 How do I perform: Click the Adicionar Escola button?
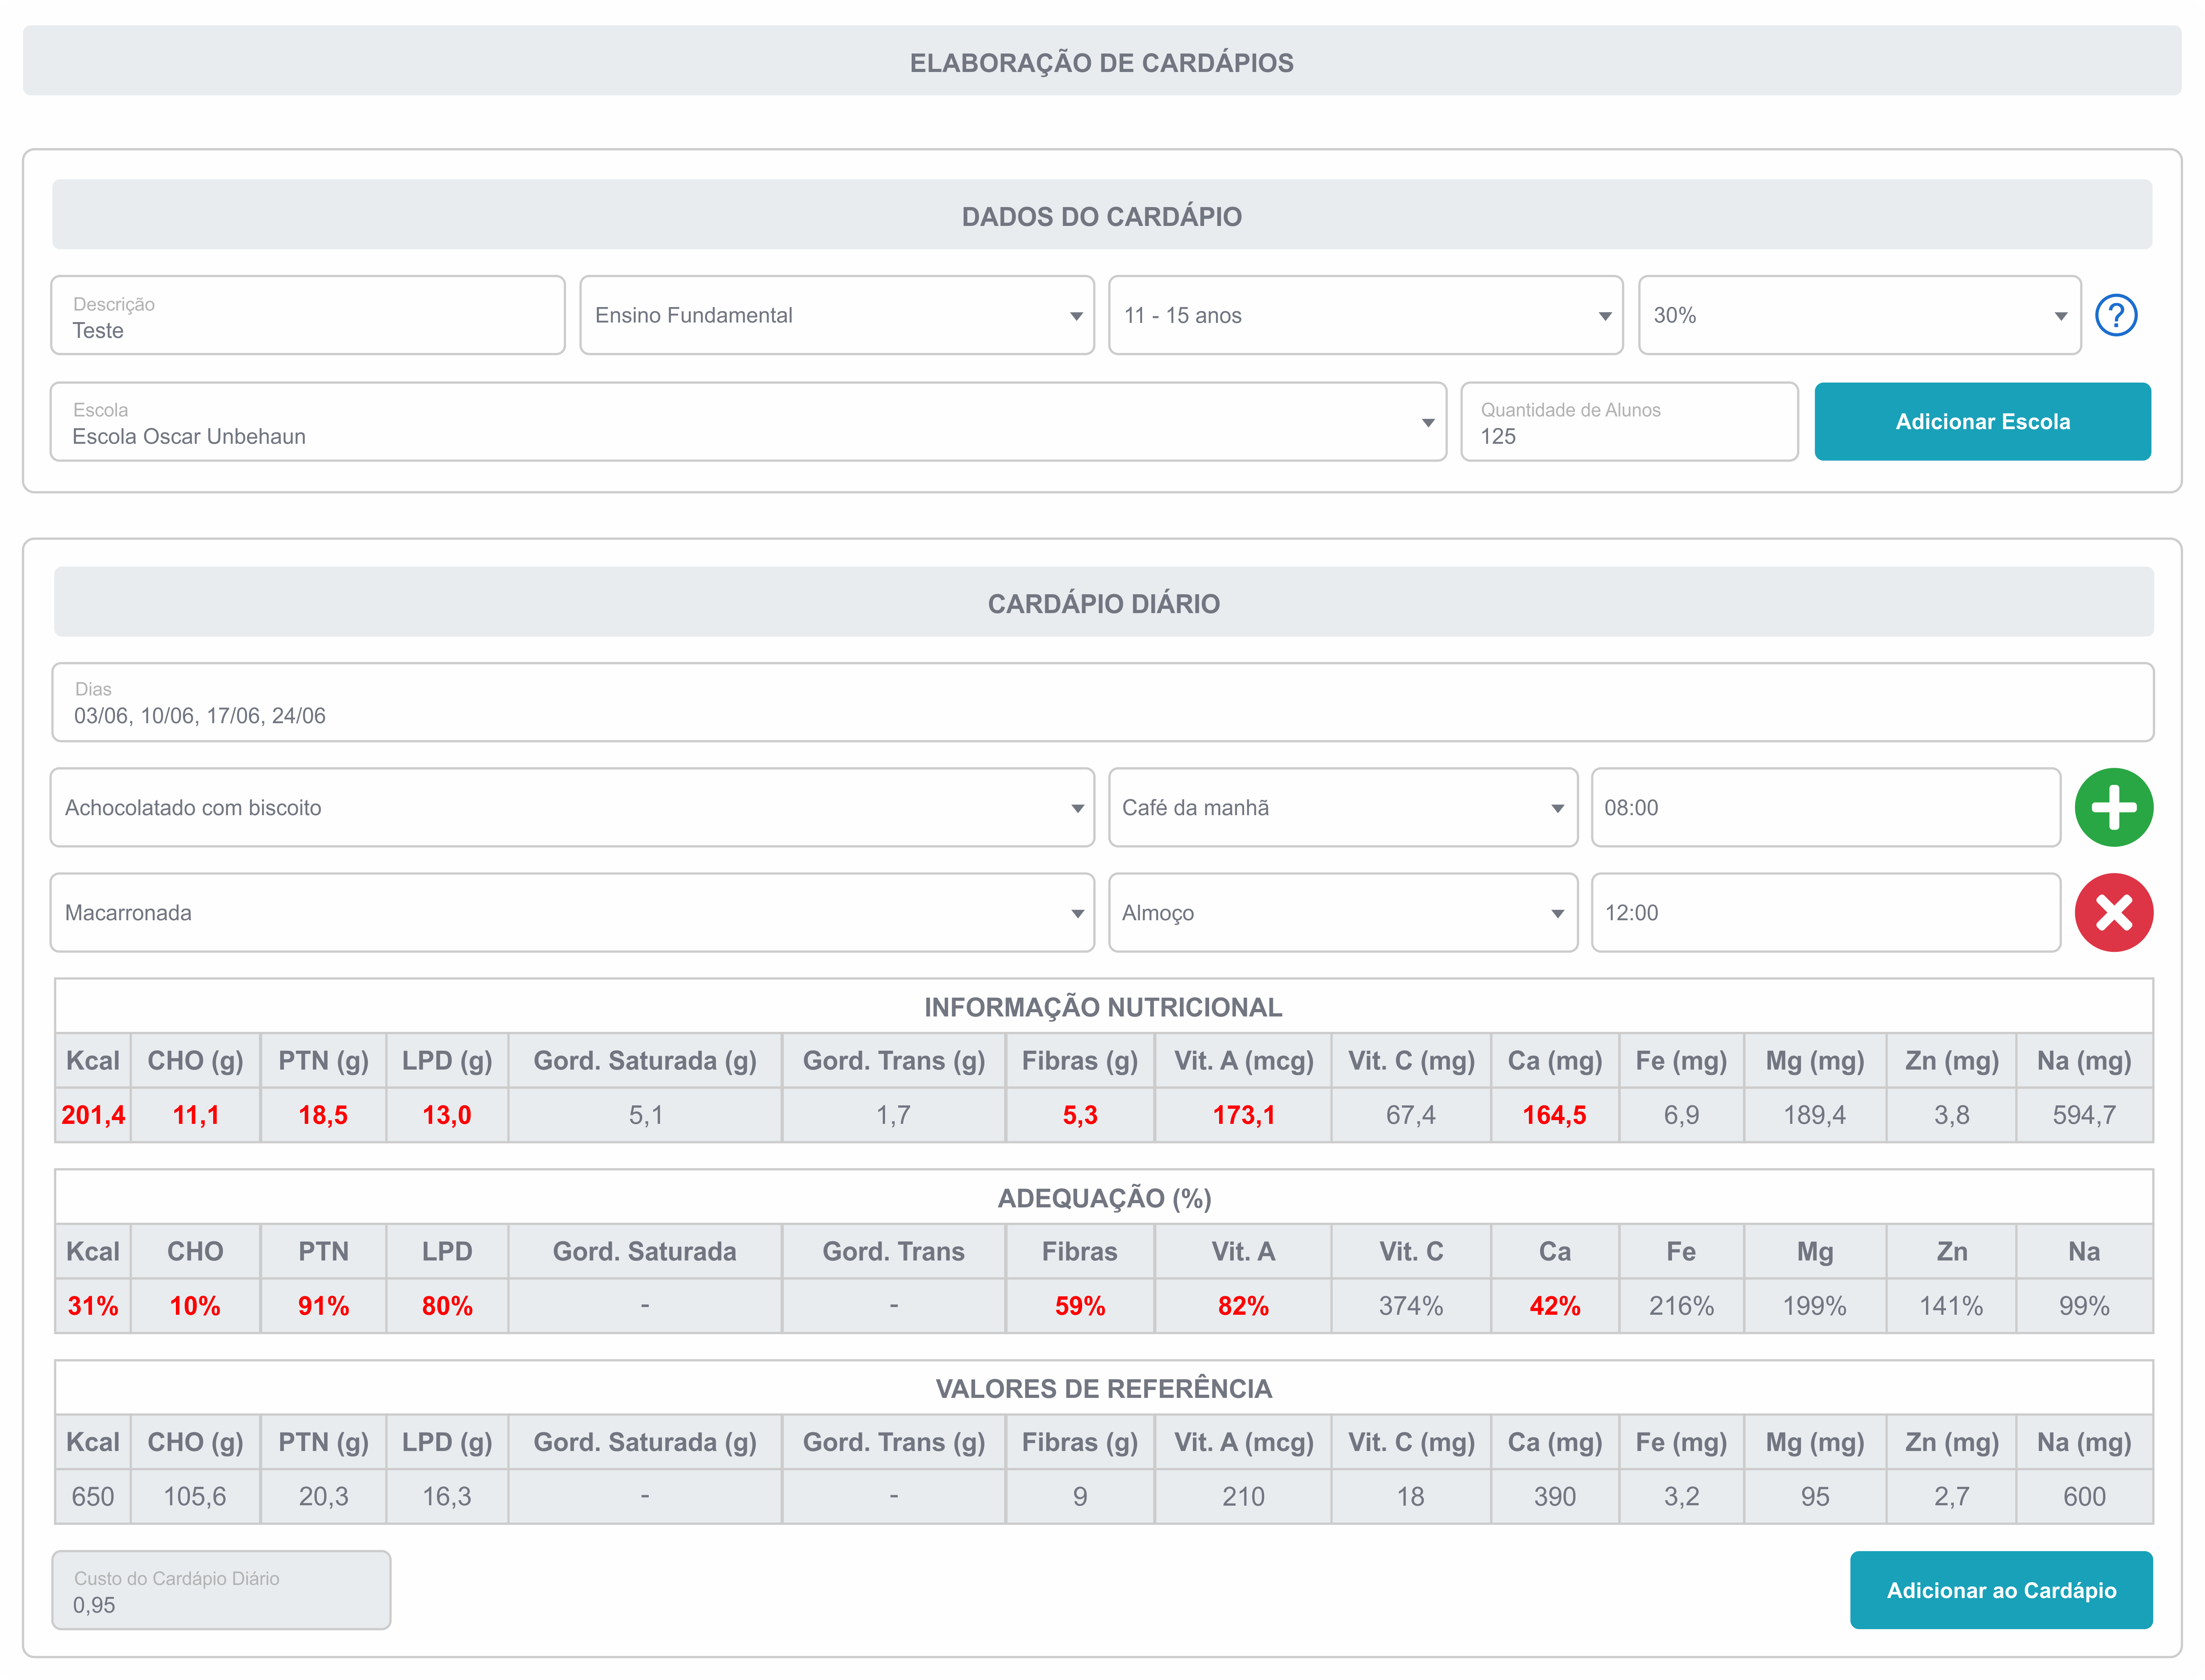click(1982, 422)
